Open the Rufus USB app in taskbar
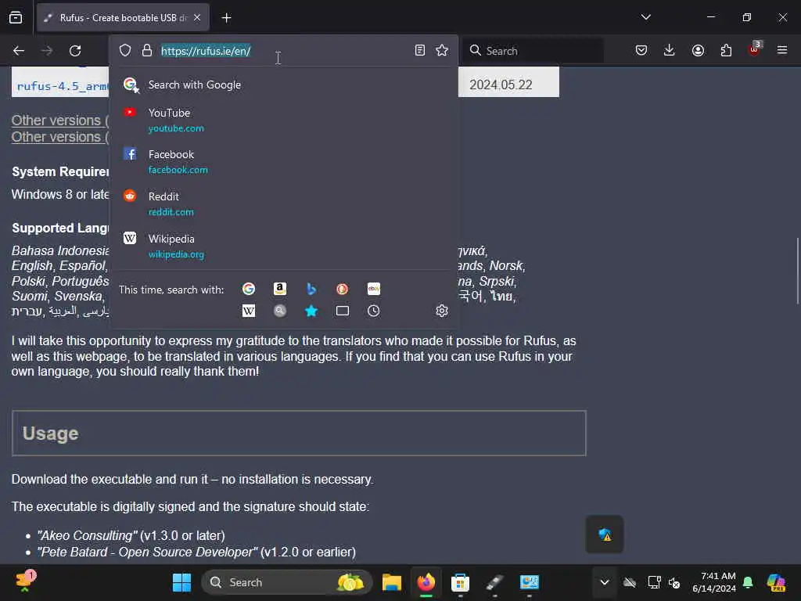 pyautogui.click(x=494, y=582)
